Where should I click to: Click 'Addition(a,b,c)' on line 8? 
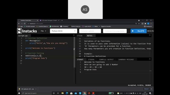pos(33,56)
